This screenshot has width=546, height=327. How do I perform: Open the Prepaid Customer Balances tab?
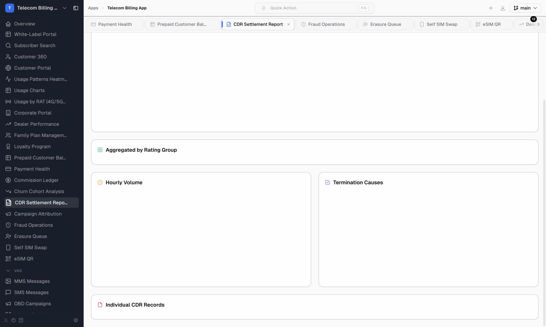tap(182, 24)
